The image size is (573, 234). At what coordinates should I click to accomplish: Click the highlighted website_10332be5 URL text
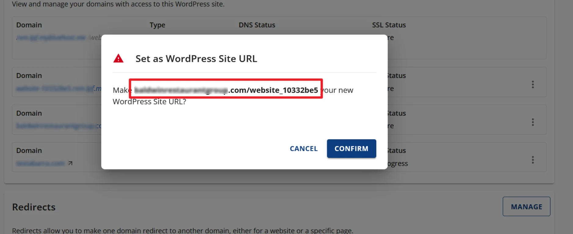tap(226, 90)
